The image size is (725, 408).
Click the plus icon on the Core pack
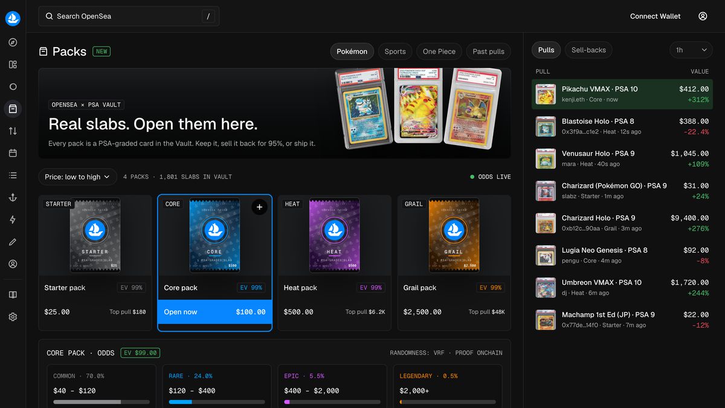point(259,207)
